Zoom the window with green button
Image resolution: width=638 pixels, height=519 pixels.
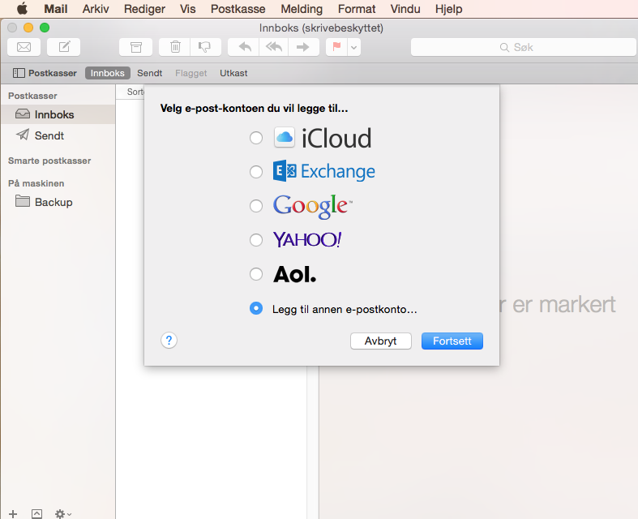[x=45, y=28]
